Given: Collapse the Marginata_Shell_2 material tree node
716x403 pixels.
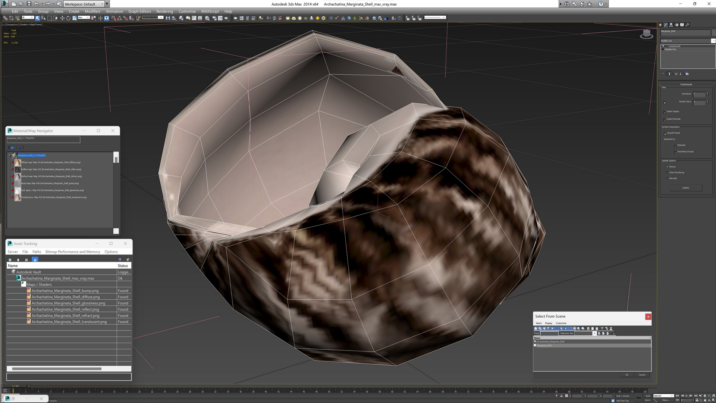Looking at the screenshot, I should pos(10,155).
